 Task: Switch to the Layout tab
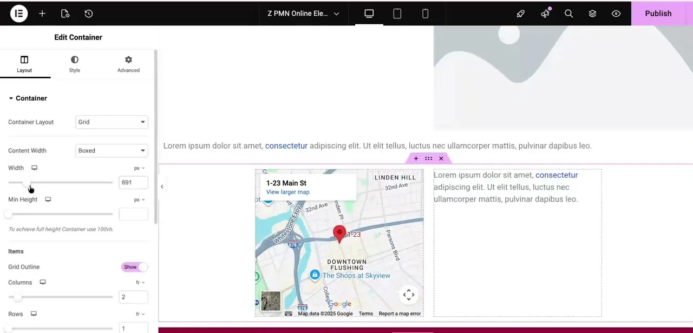click(x=24, y=64)
